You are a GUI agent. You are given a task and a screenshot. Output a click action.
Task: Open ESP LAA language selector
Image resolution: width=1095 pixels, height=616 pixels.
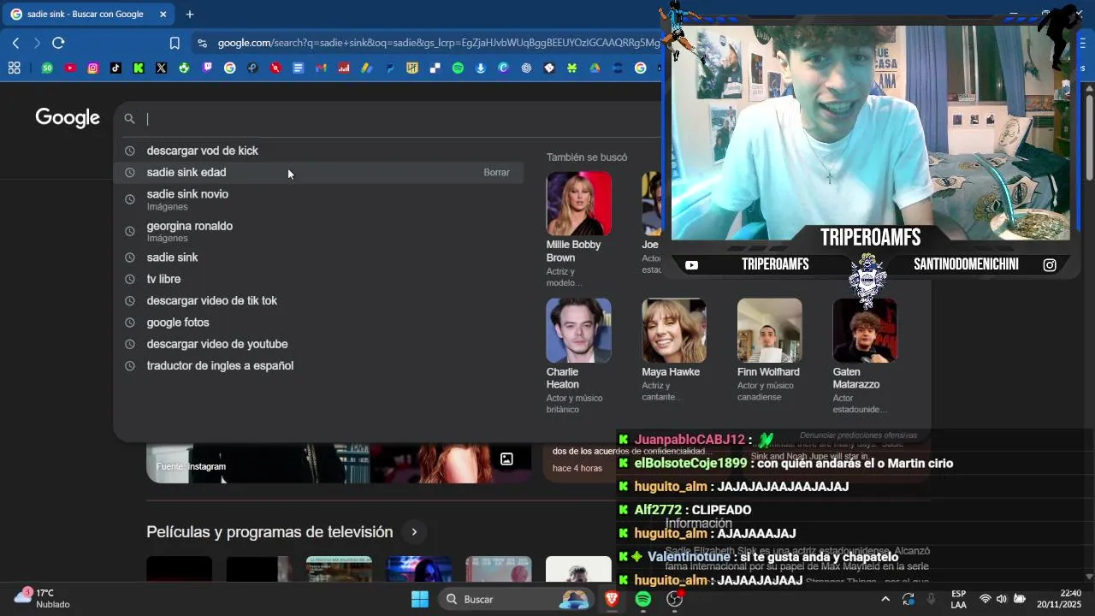[x=959, y=599]
